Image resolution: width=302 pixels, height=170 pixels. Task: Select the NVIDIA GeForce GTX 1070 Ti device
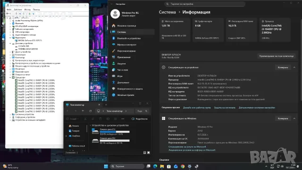coord(30,41)
